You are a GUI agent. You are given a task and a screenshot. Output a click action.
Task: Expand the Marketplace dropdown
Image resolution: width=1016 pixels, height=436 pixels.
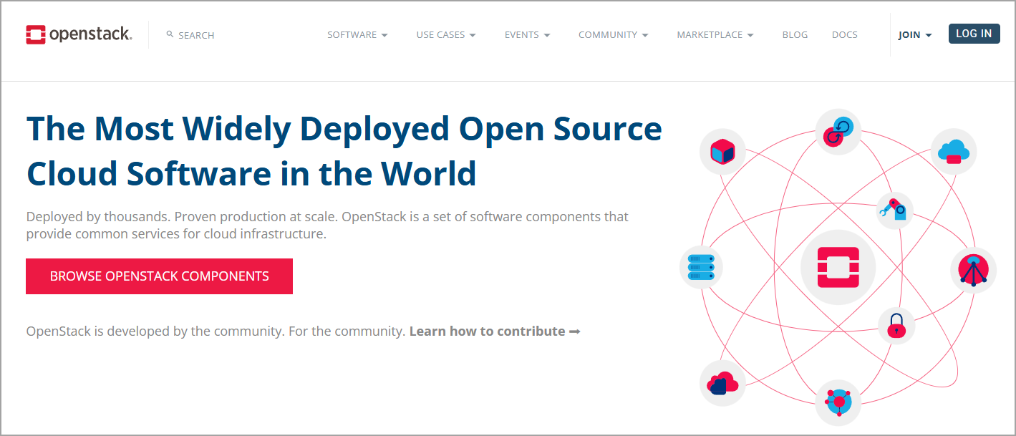click(x=715, y=35)
